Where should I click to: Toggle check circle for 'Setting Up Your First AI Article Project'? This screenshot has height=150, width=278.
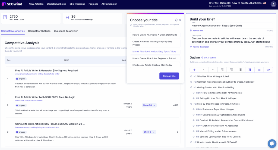(194, 98)
